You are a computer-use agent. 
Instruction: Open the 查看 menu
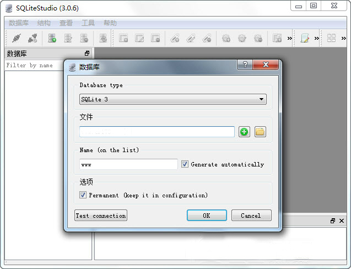(66, 23)
